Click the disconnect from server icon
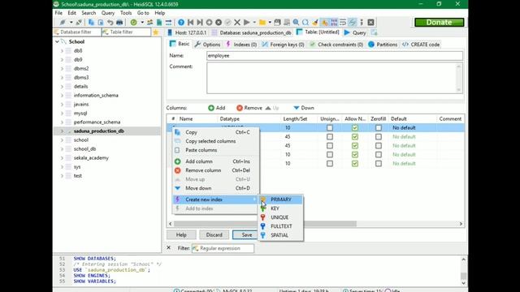The width and height of the screenshot is (520, 292). [x=79, y=22]
